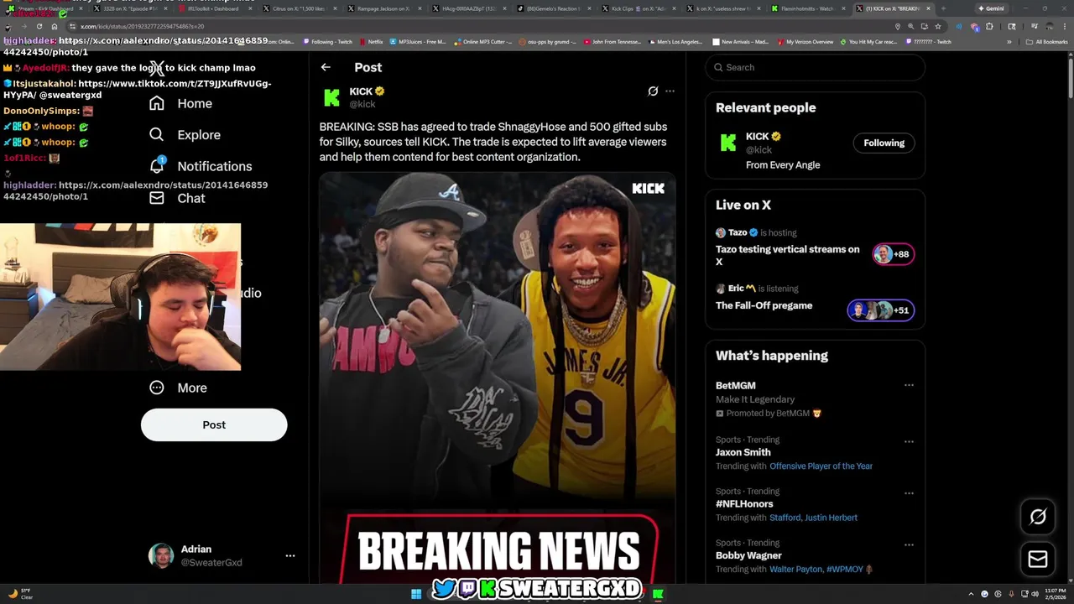Open the Stafford trending link
The height and width of the screenshot is (604, 1074).
(x=785, y=518)
